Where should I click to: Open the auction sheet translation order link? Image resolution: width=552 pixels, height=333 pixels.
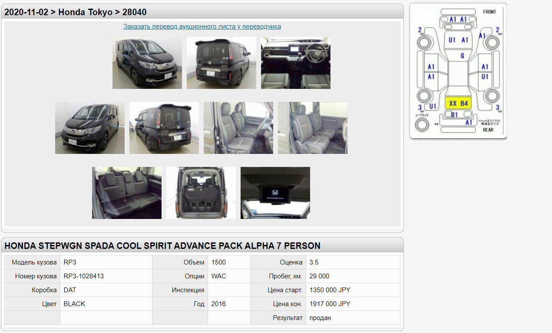coord(202,26)
